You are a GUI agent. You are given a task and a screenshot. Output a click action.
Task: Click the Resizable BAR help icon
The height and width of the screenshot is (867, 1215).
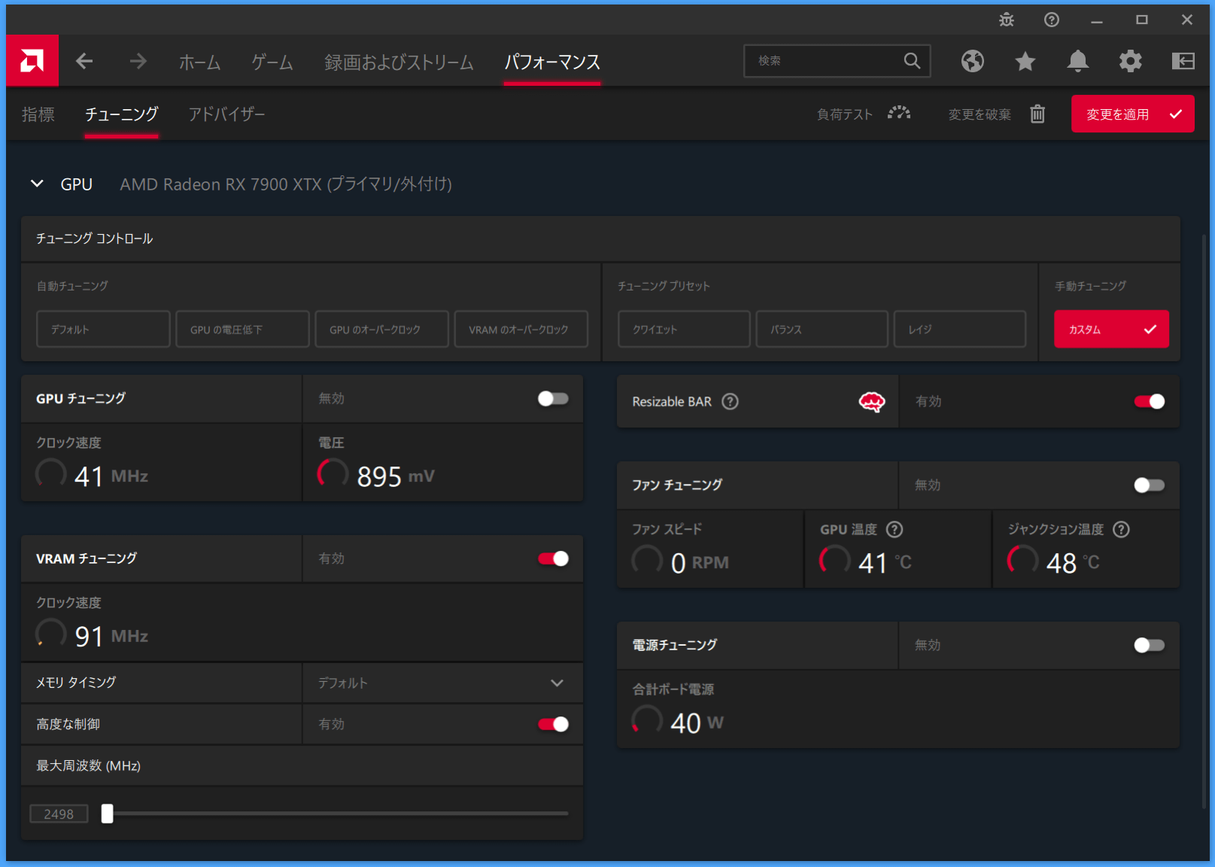(x=730, y=402)
